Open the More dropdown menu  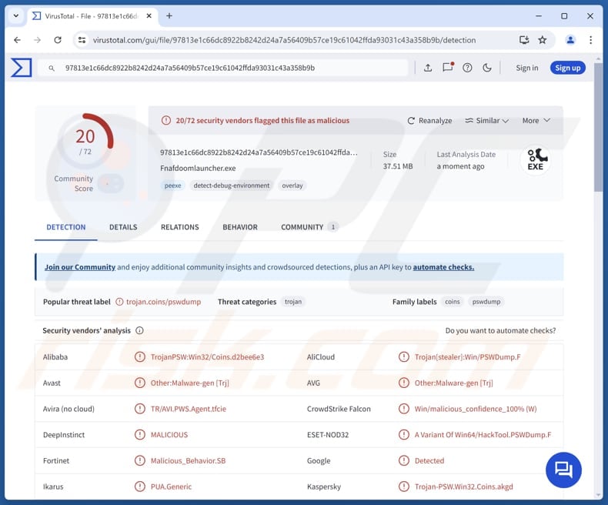point(536,121)
